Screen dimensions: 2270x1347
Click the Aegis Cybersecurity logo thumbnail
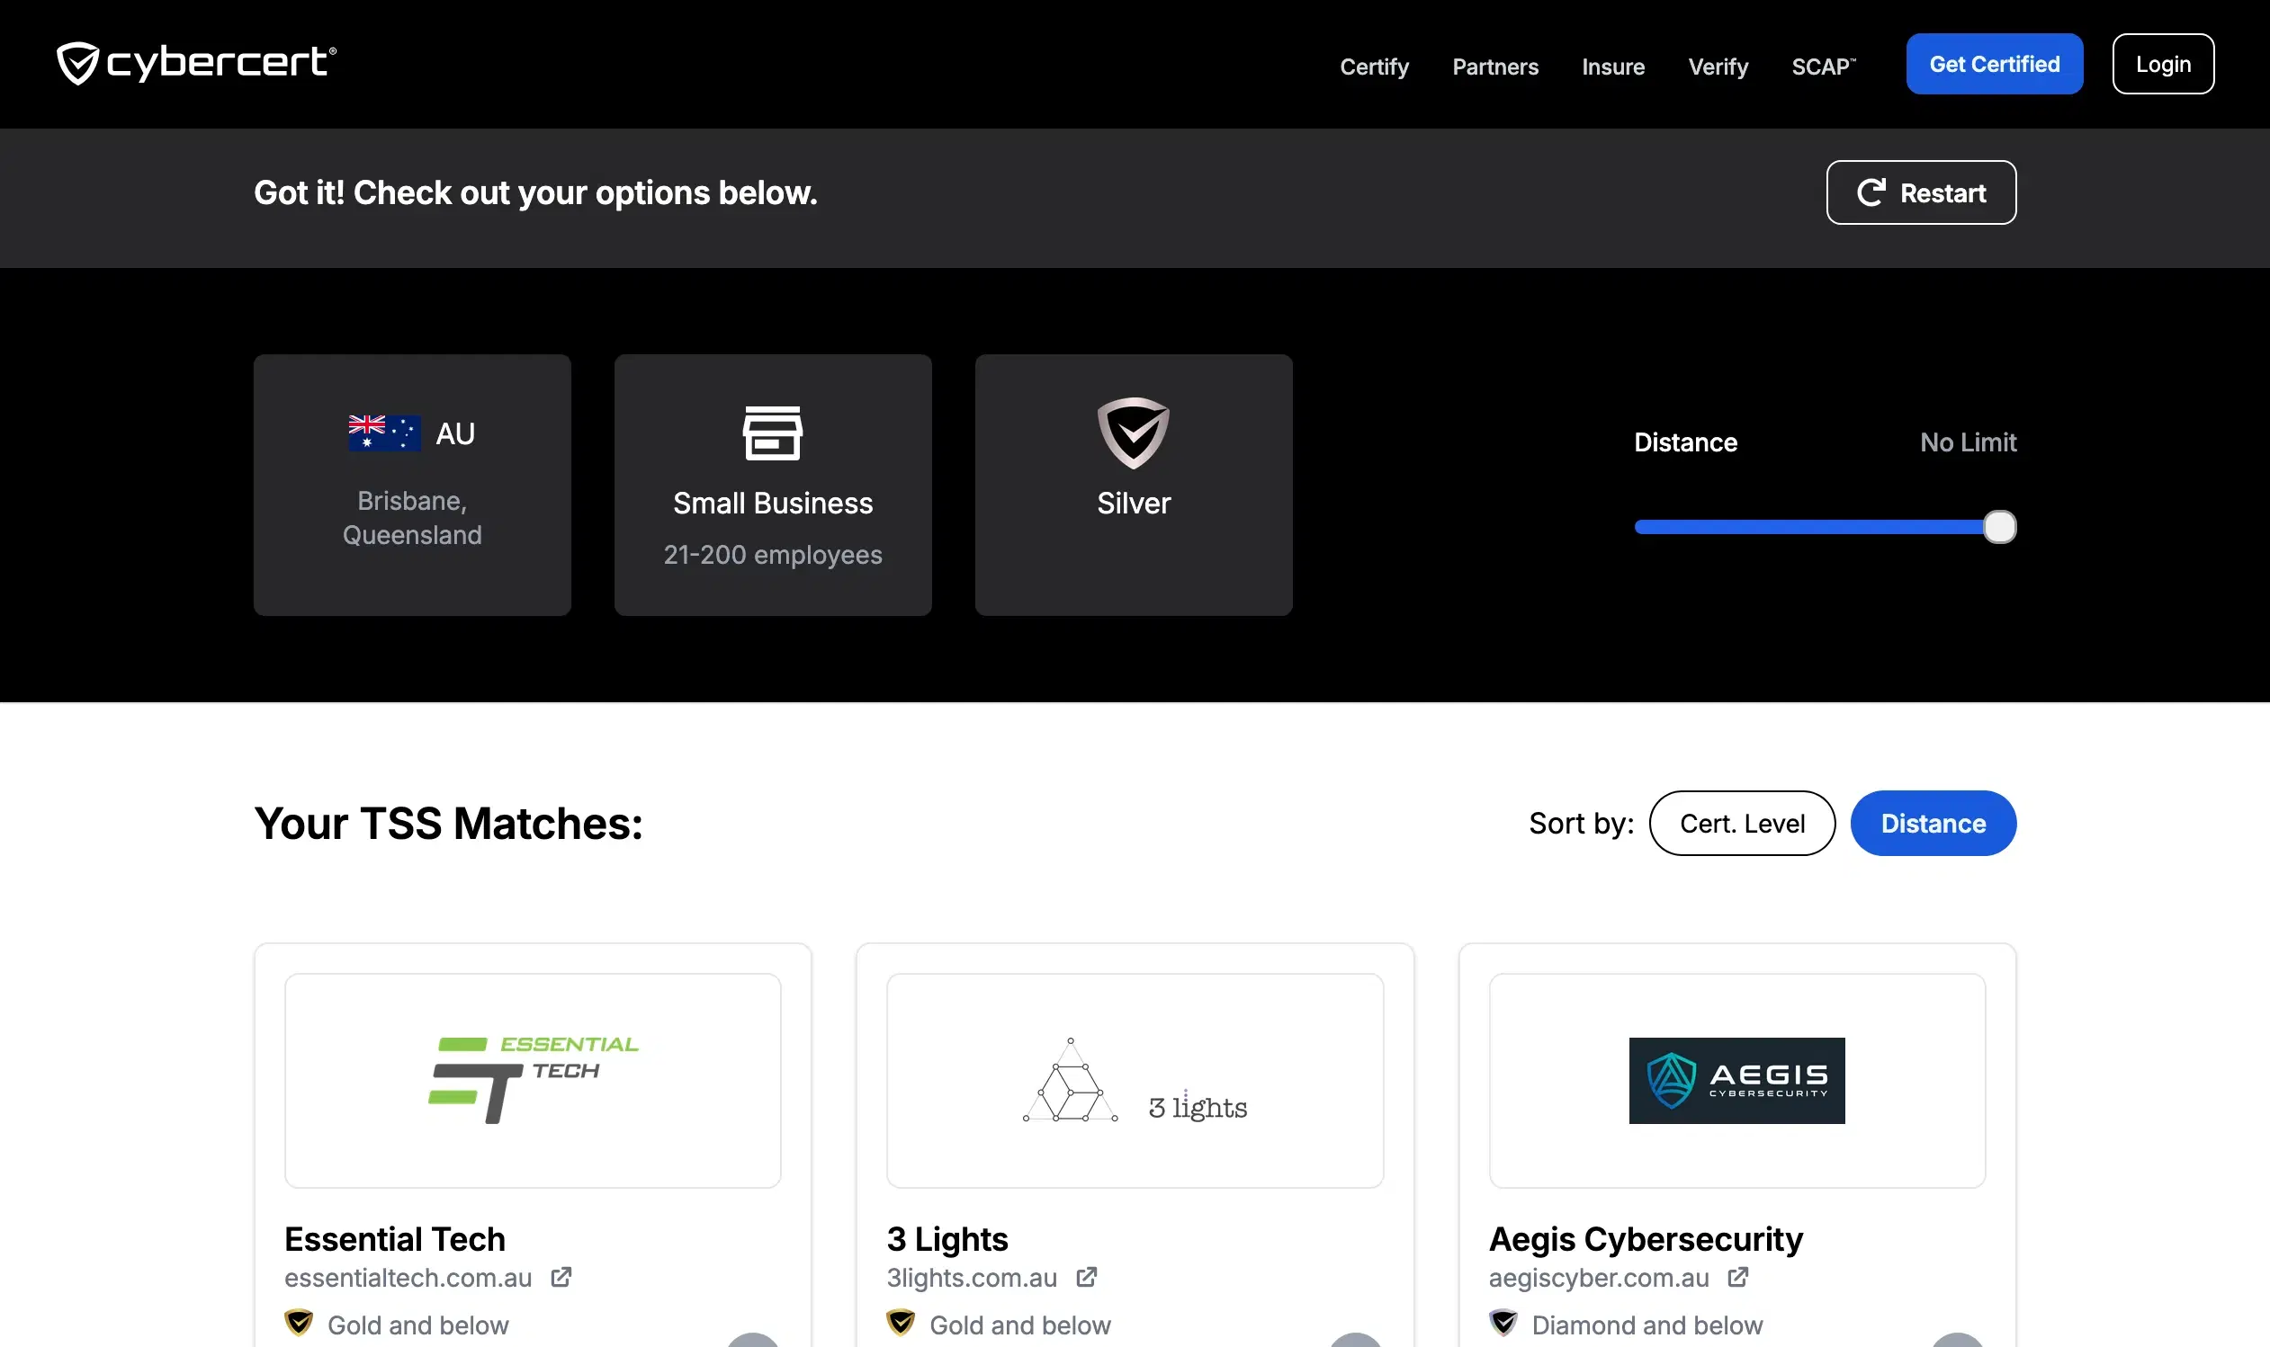(x=1737, y=1080)
